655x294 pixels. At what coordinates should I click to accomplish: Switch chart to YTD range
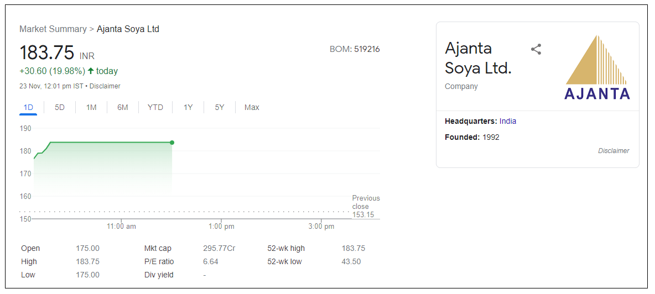[155, 107]
